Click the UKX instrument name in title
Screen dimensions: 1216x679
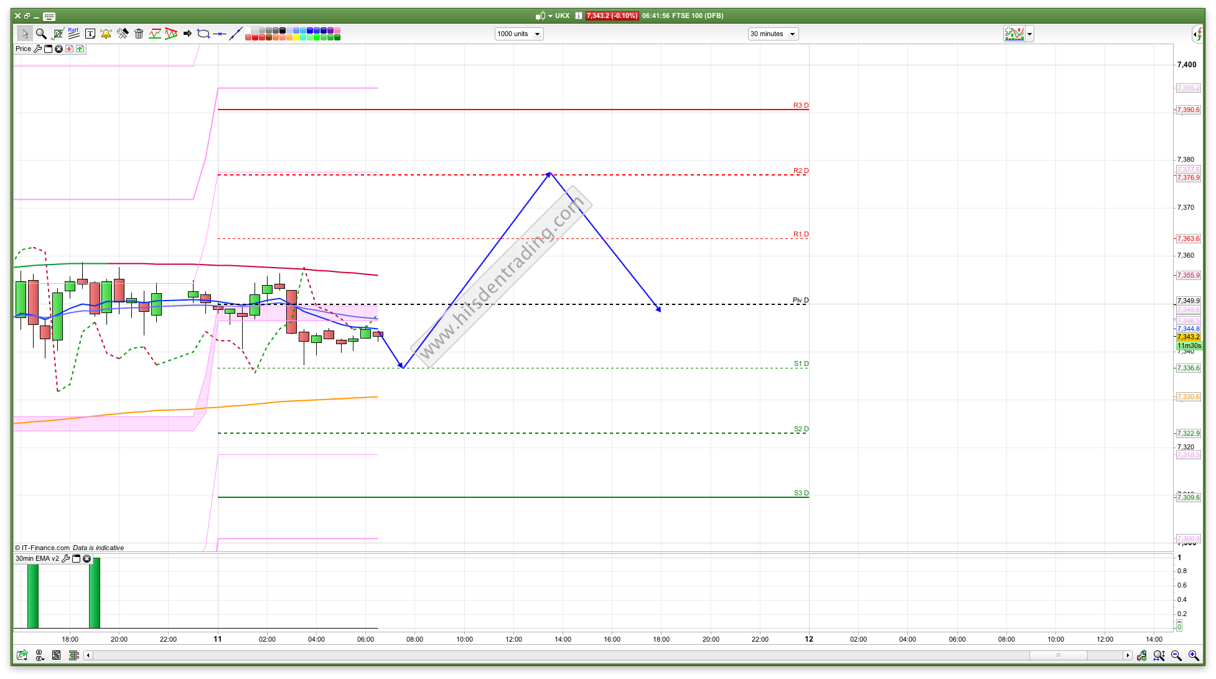(562, 16)
